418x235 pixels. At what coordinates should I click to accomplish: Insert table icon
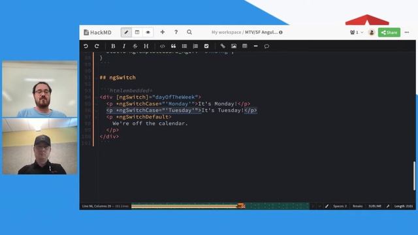point(245,46)
